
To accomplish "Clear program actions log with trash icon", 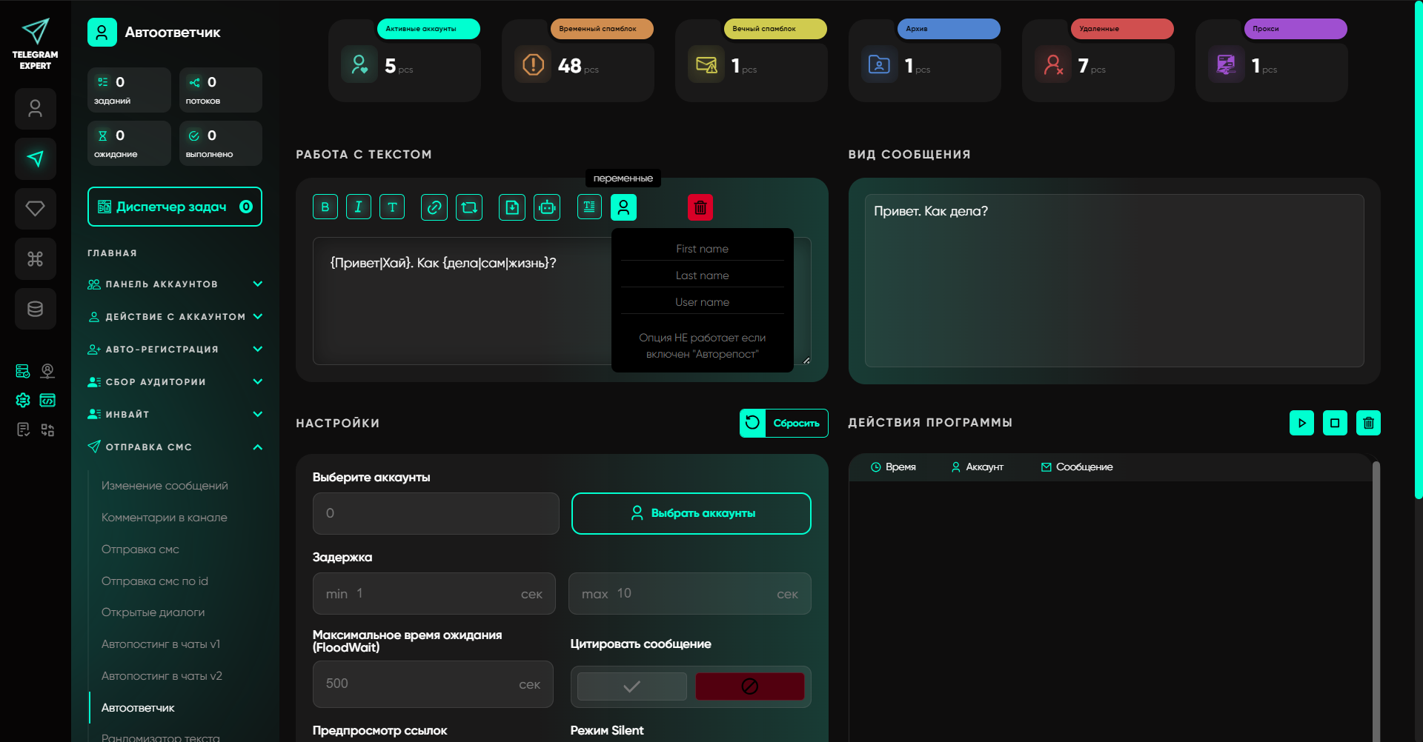I will [1368, 423].
